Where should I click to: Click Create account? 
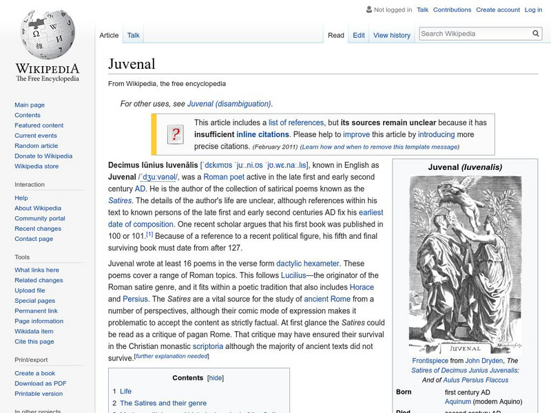497,10
